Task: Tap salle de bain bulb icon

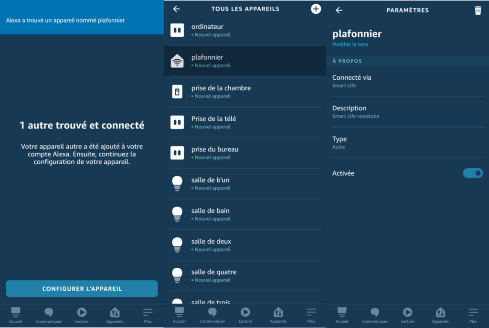Action: (177, 214)
